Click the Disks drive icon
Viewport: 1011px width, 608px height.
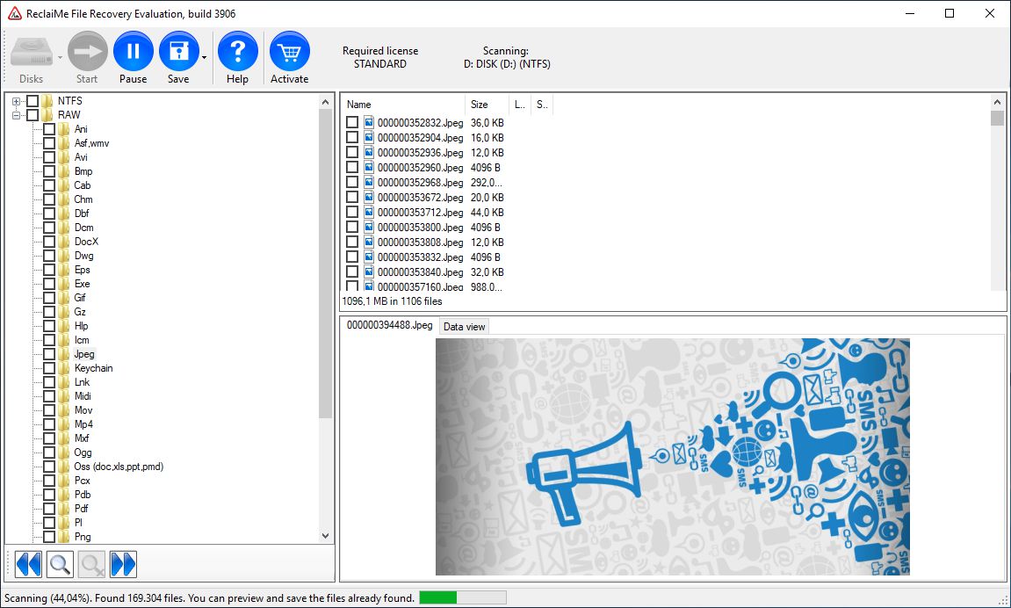point(31,52)
